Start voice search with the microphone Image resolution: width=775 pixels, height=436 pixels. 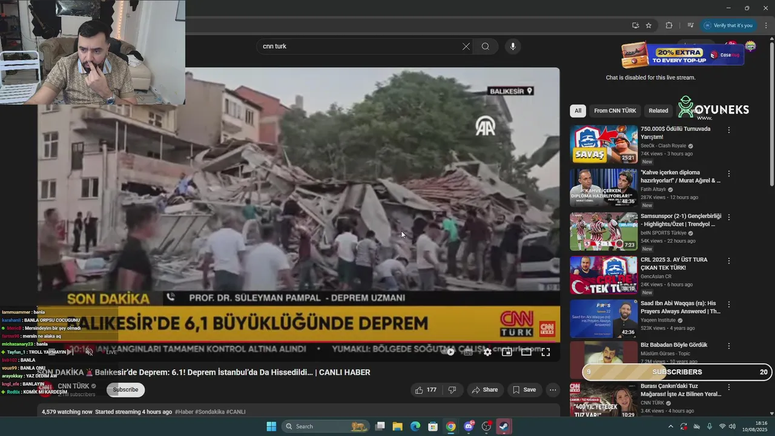(513, 47)
